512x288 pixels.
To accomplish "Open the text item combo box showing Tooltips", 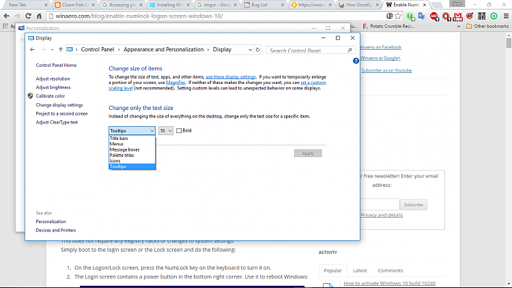I will [x=132, y=130].
